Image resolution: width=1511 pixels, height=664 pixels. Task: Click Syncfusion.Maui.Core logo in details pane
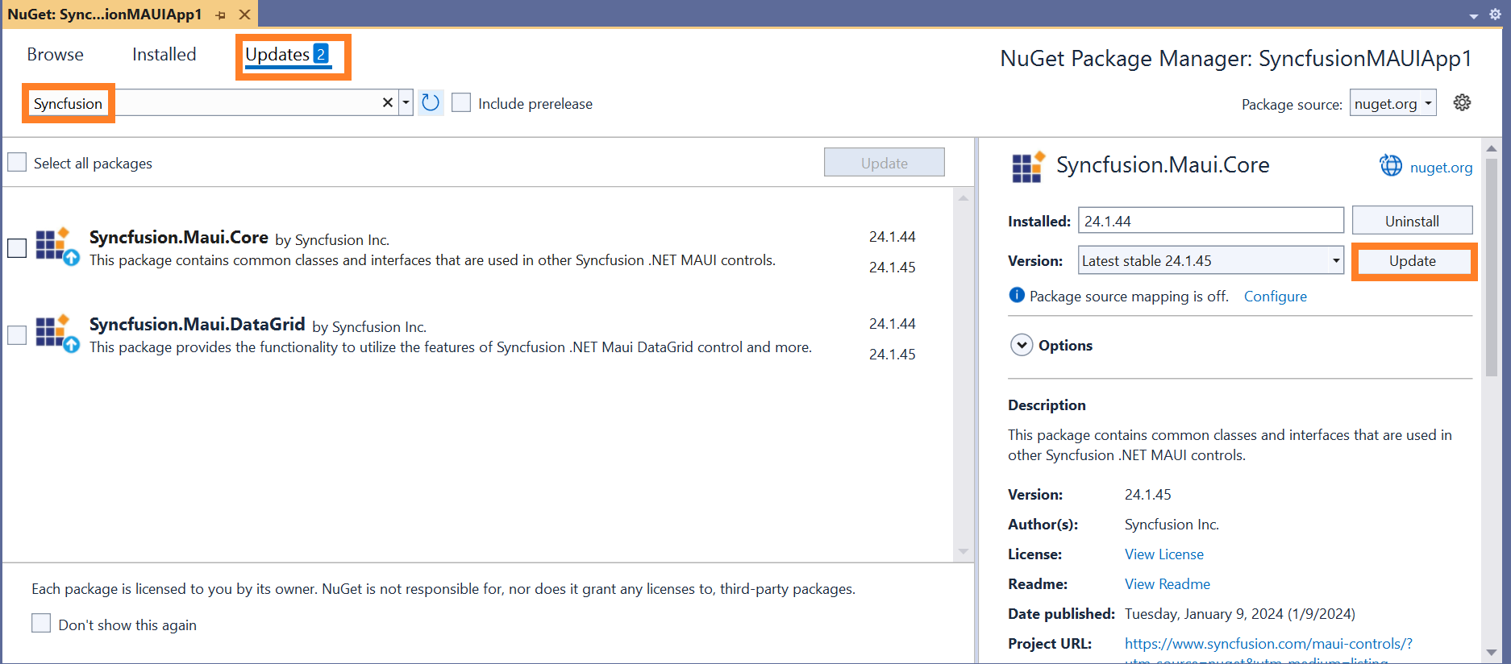coord(1028,167)
